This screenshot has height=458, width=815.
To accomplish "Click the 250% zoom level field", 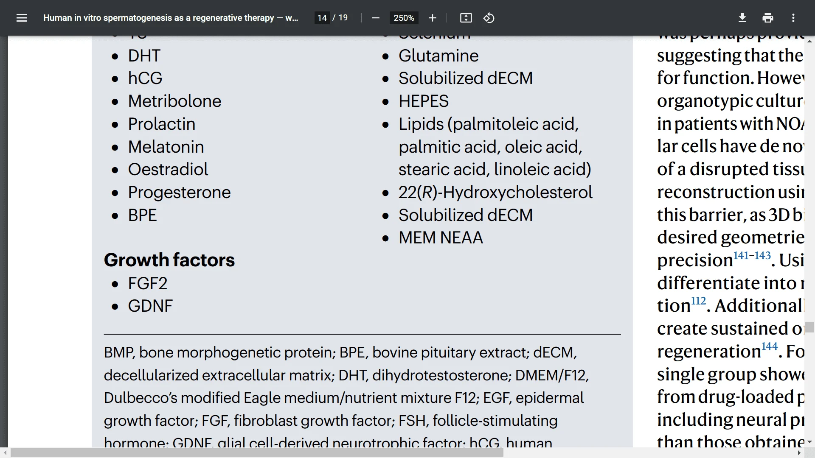I will [404, 18].
